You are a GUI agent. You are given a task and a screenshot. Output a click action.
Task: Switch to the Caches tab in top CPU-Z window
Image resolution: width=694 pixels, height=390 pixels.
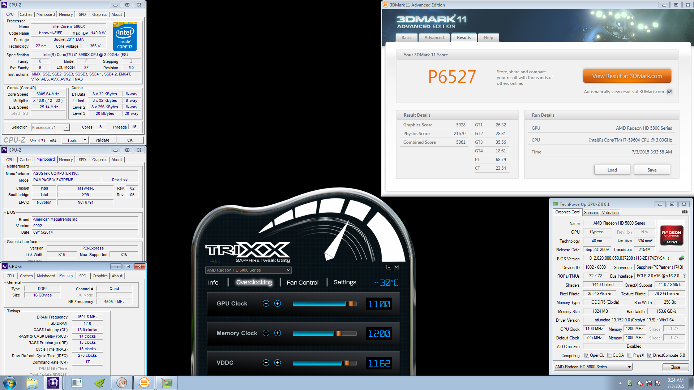[26, 14]
